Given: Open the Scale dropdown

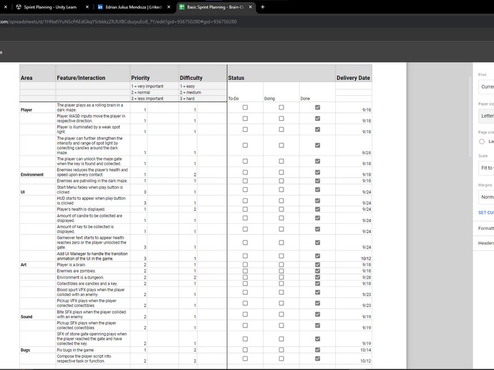Looking at the screenshot, I should [x=487, y=168].
